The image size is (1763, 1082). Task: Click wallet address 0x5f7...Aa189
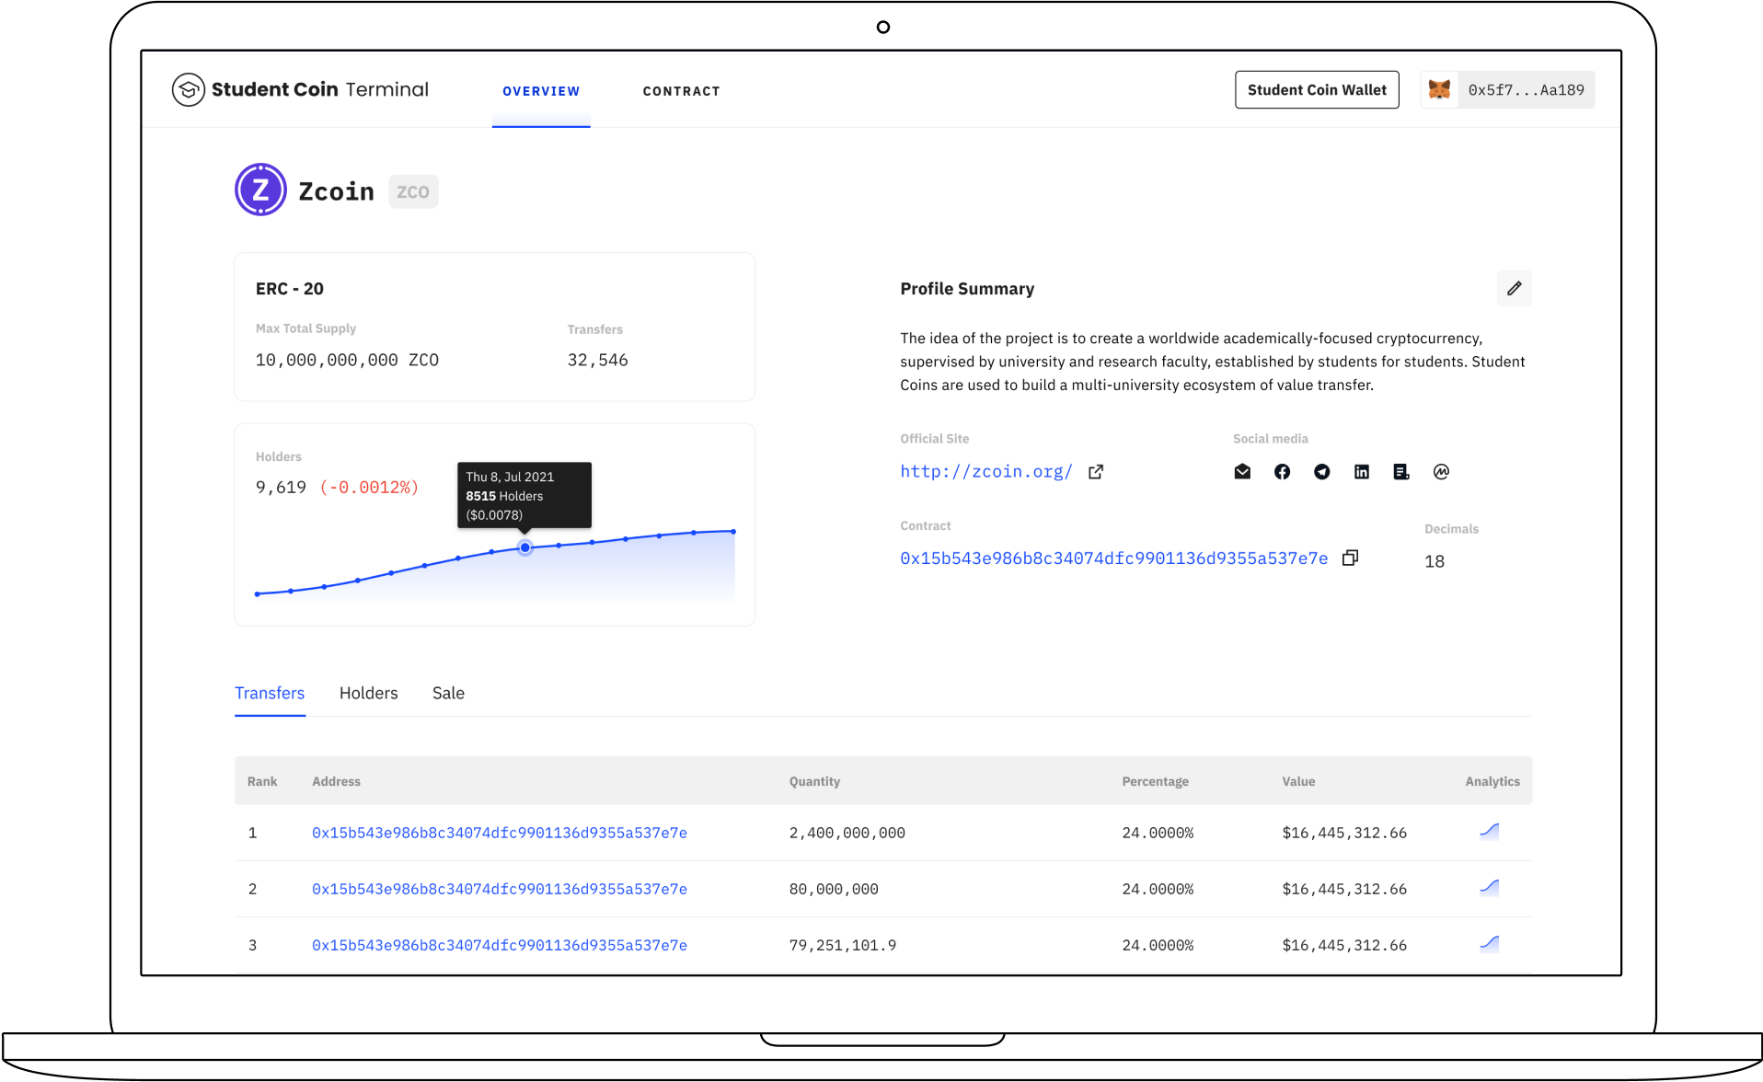click(1526, 90)
